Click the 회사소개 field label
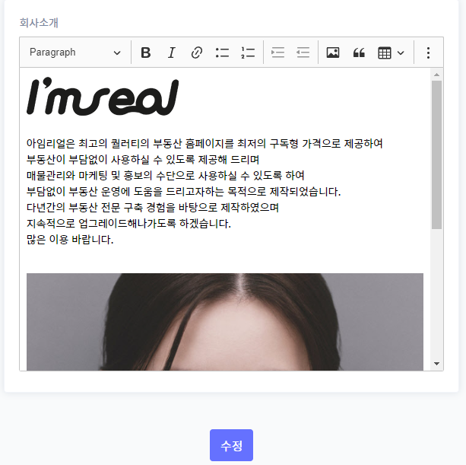Screen dimensions: 466x465 click(39, 23)
